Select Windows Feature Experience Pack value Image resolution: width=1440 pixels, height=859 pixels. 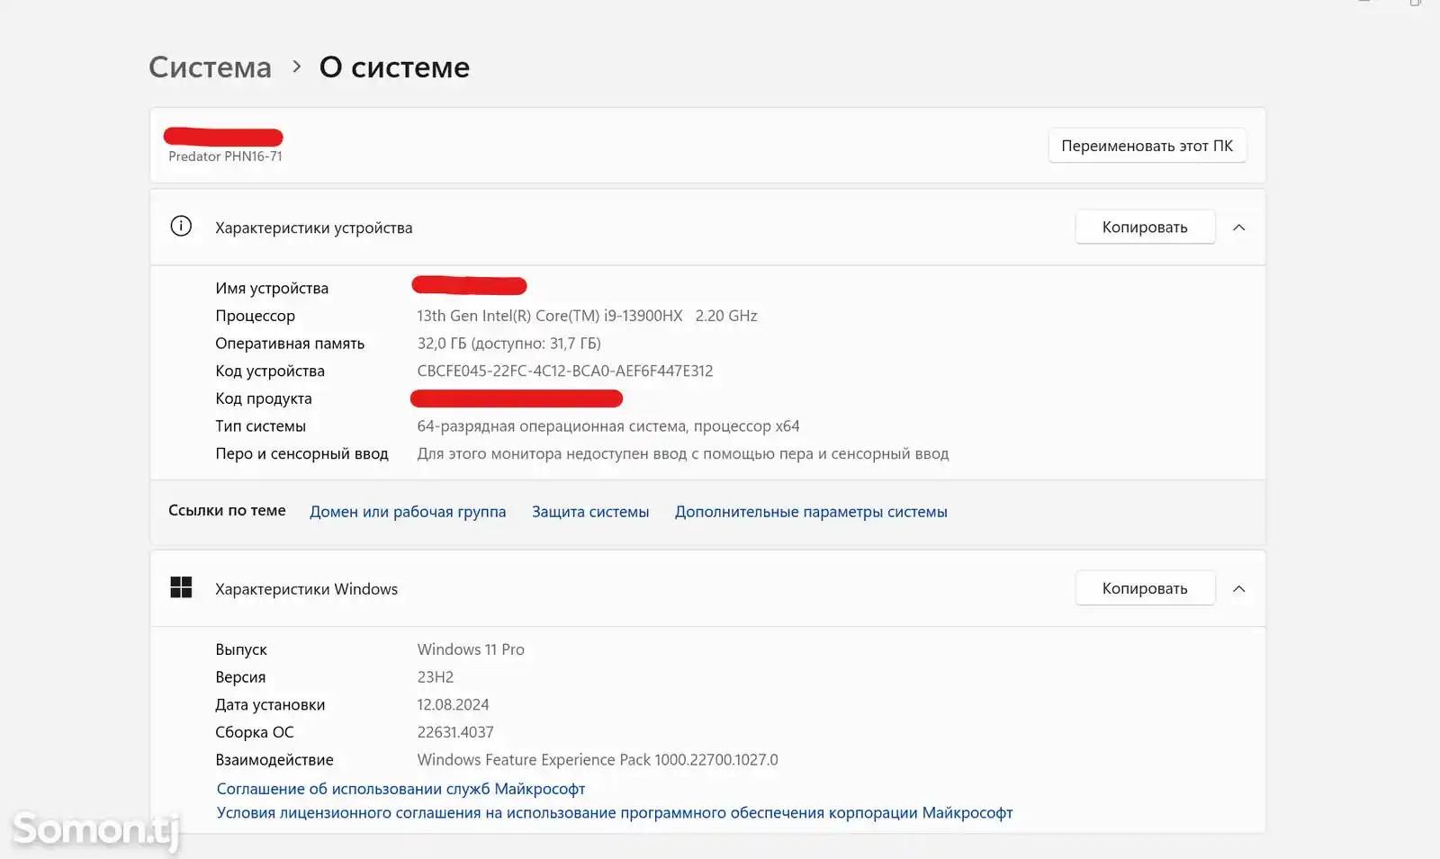click(x=598, y=760)
